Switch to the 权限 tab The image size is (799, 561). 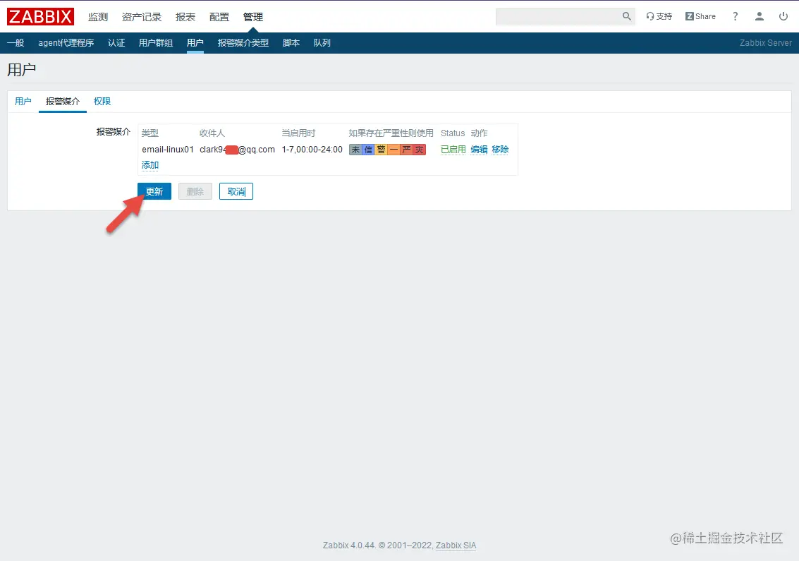pos(102,101)
